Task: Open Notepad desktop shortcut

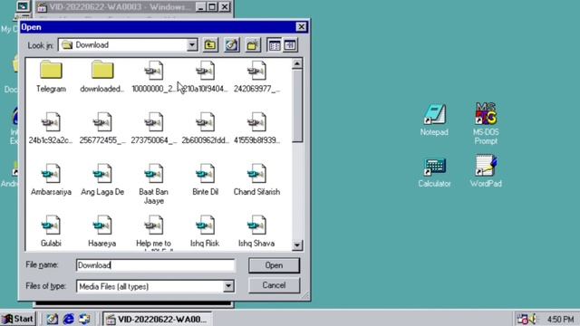Action: 434,120
